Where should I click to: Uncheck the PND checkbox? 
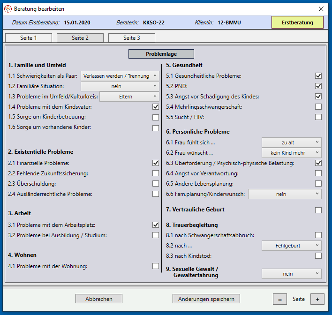coord(318,86)
